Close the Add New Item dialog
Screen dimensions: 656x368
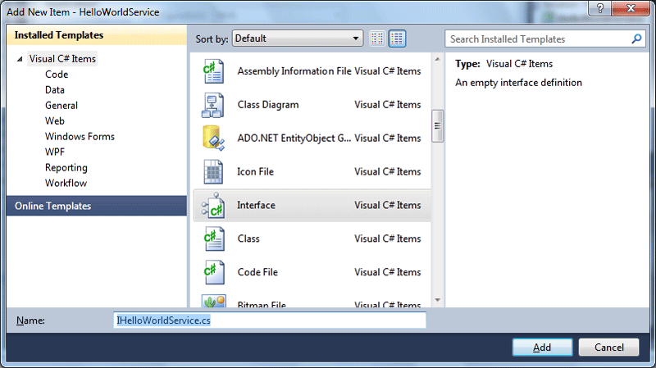tap(631, 8)
